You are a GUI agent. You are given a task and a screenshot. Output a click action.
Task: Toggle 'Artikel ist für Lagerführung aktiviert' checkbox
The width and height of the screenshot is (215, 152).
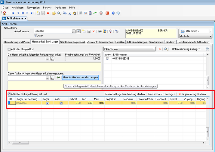point(9,94)
